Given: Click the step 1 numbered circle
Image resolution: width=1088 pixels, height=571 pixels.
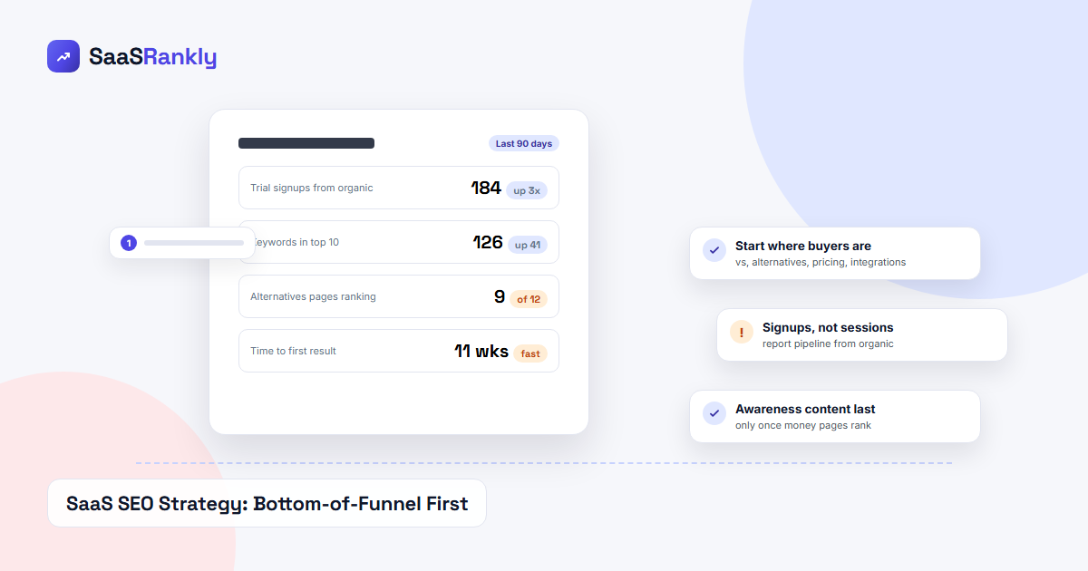Looking at the screenshot, I should click(129, 243).
